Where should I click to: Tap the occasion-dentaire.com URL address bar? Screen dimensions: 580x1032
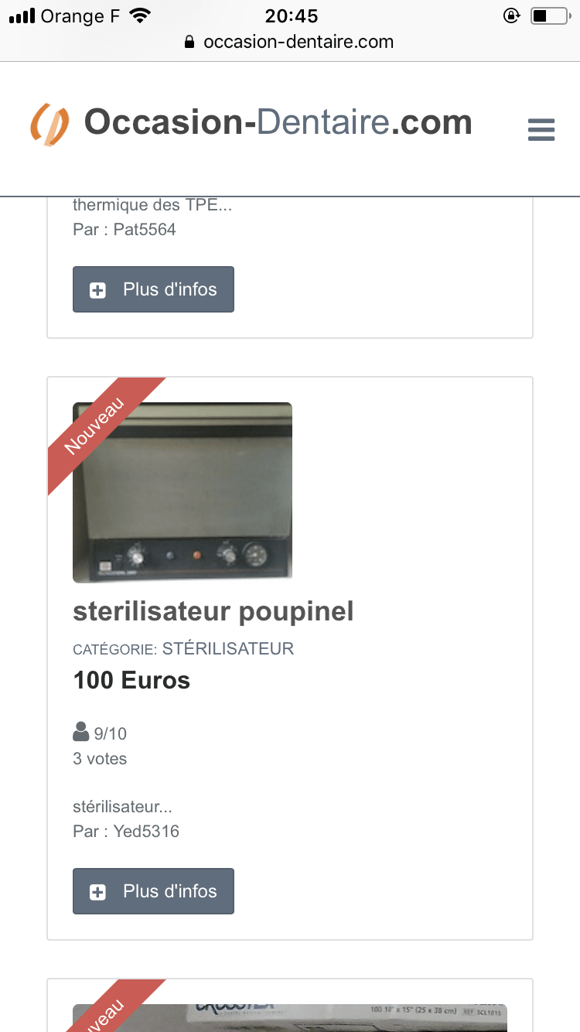tap(298, 43)
